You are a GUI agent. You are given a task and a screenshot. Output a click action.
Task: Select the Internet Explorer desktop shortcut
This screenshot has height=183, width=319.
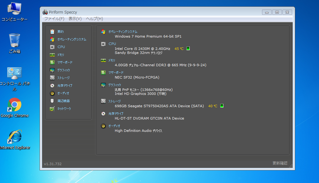(15, 140)
